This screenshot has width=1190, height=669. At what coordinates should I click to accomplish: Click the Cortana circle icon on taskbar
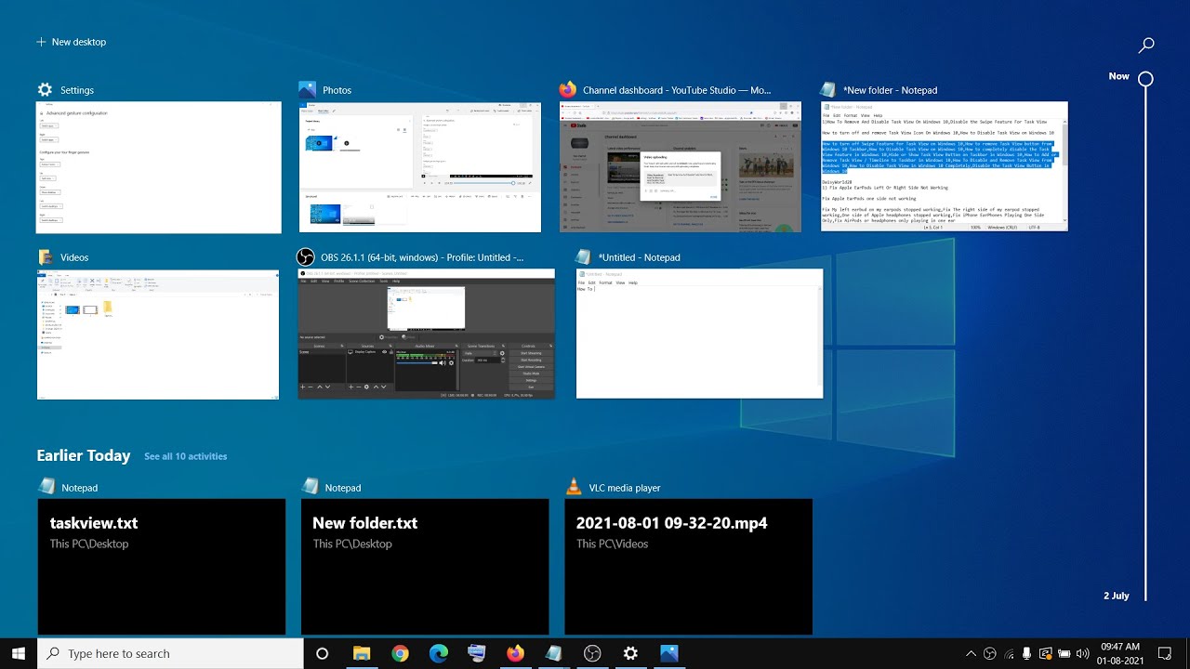(323, 654)
